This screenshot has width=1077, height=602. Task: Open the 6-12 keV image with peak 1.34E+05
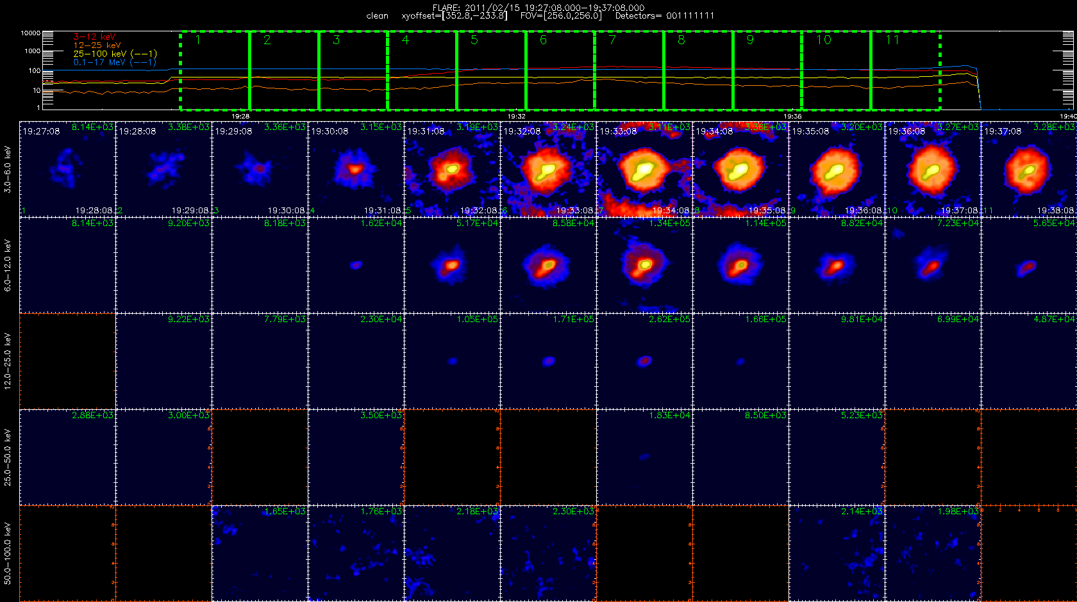click(x=644, y=265)
